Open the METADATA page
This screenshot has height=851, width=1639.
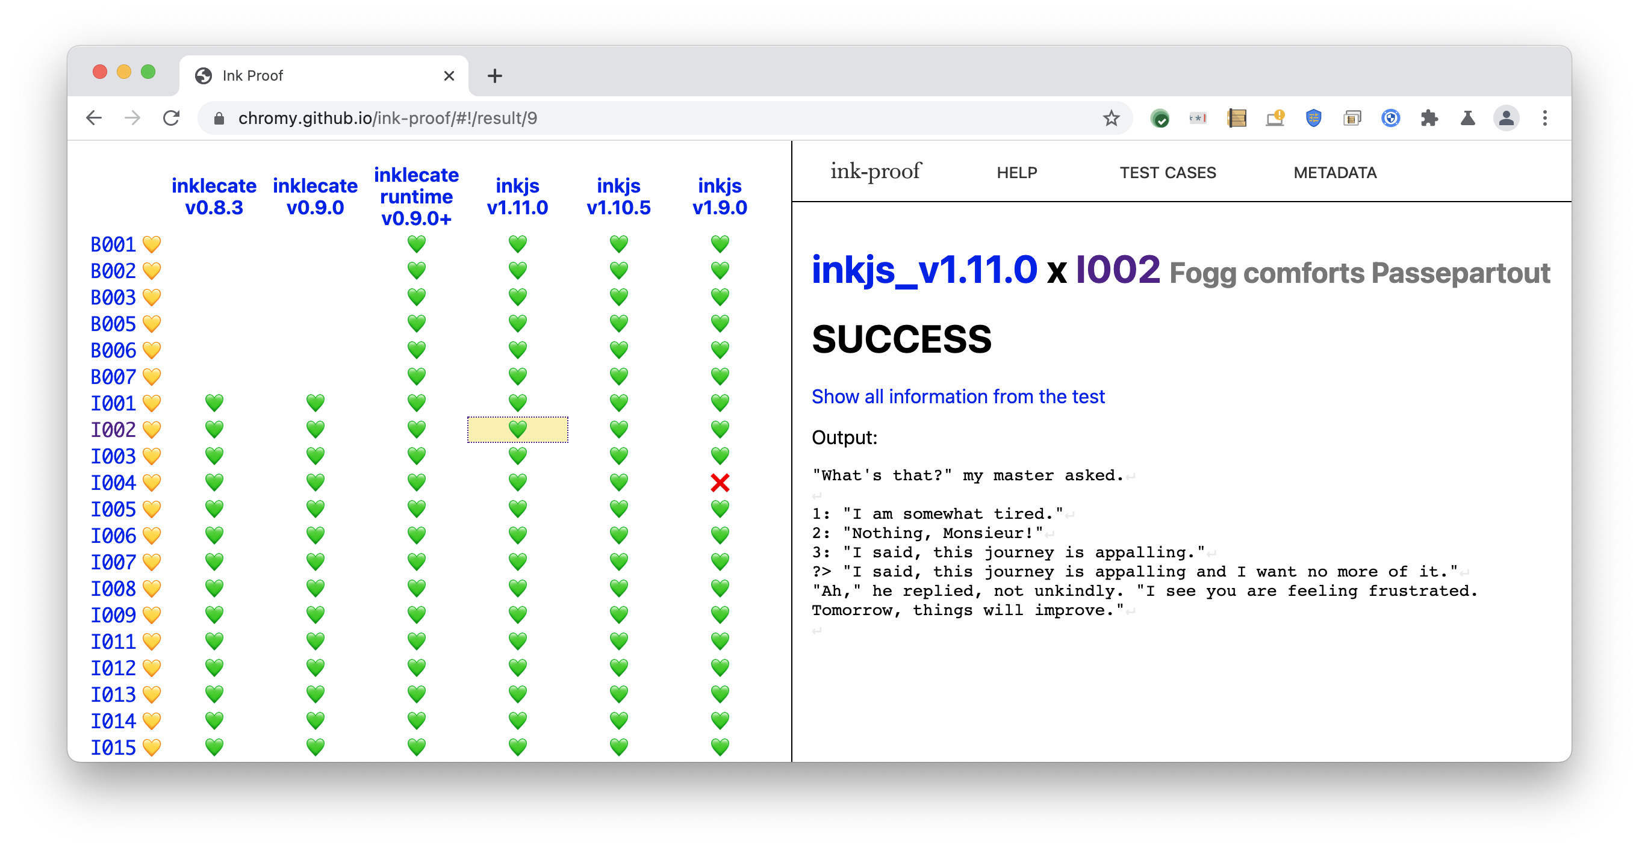1334,172
